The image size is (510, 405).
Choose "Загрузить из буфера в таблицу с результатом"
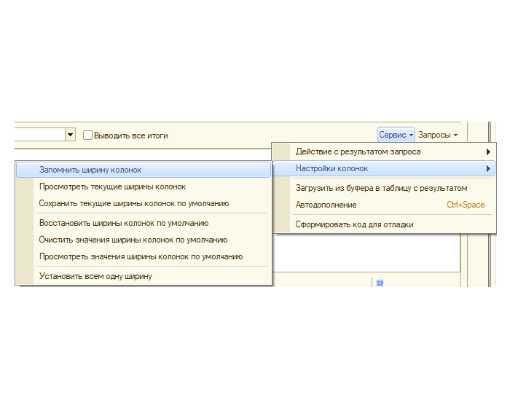381,188
